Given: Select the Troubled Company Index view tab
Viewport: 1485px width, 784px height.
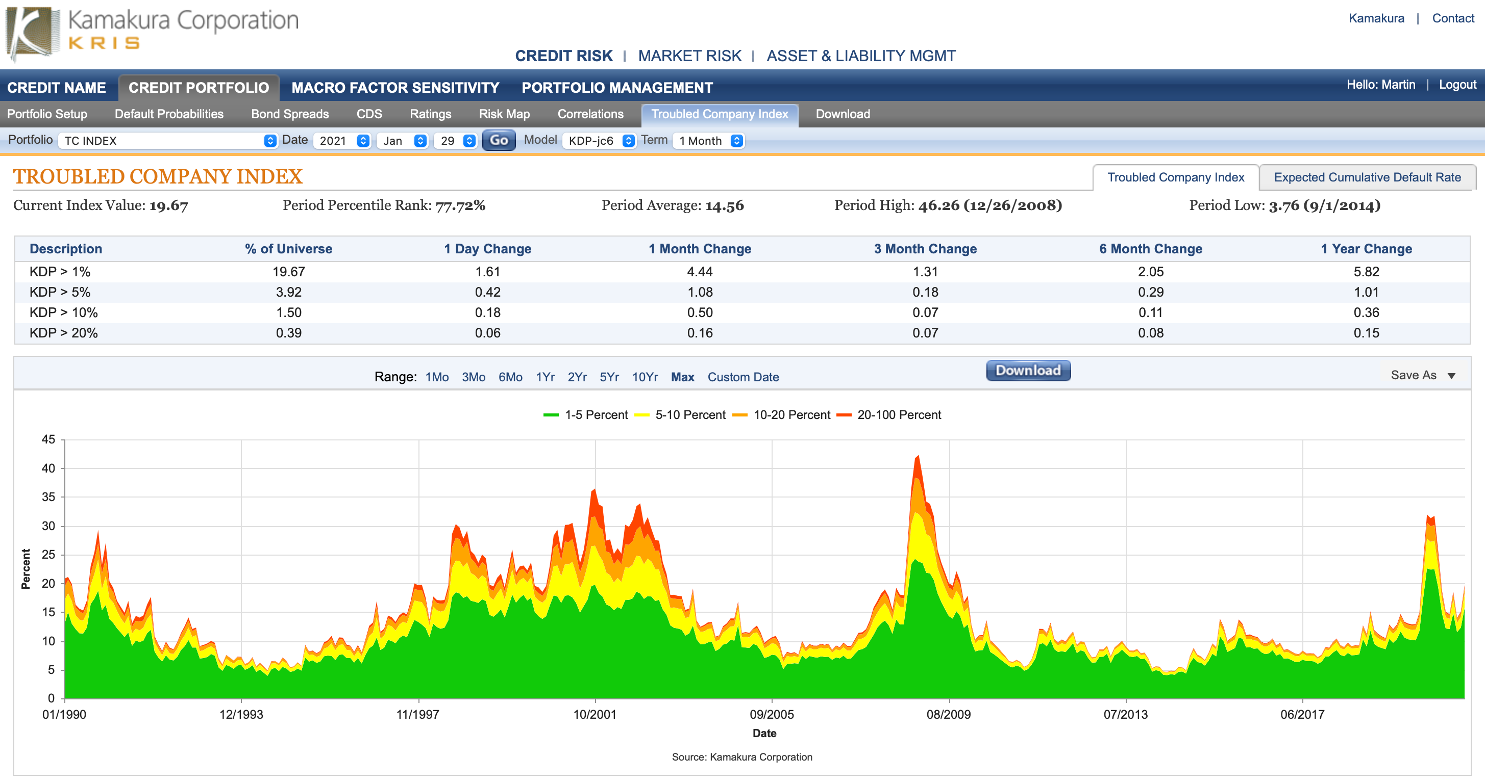Looking at the screenshot, I should [1175, 177].
